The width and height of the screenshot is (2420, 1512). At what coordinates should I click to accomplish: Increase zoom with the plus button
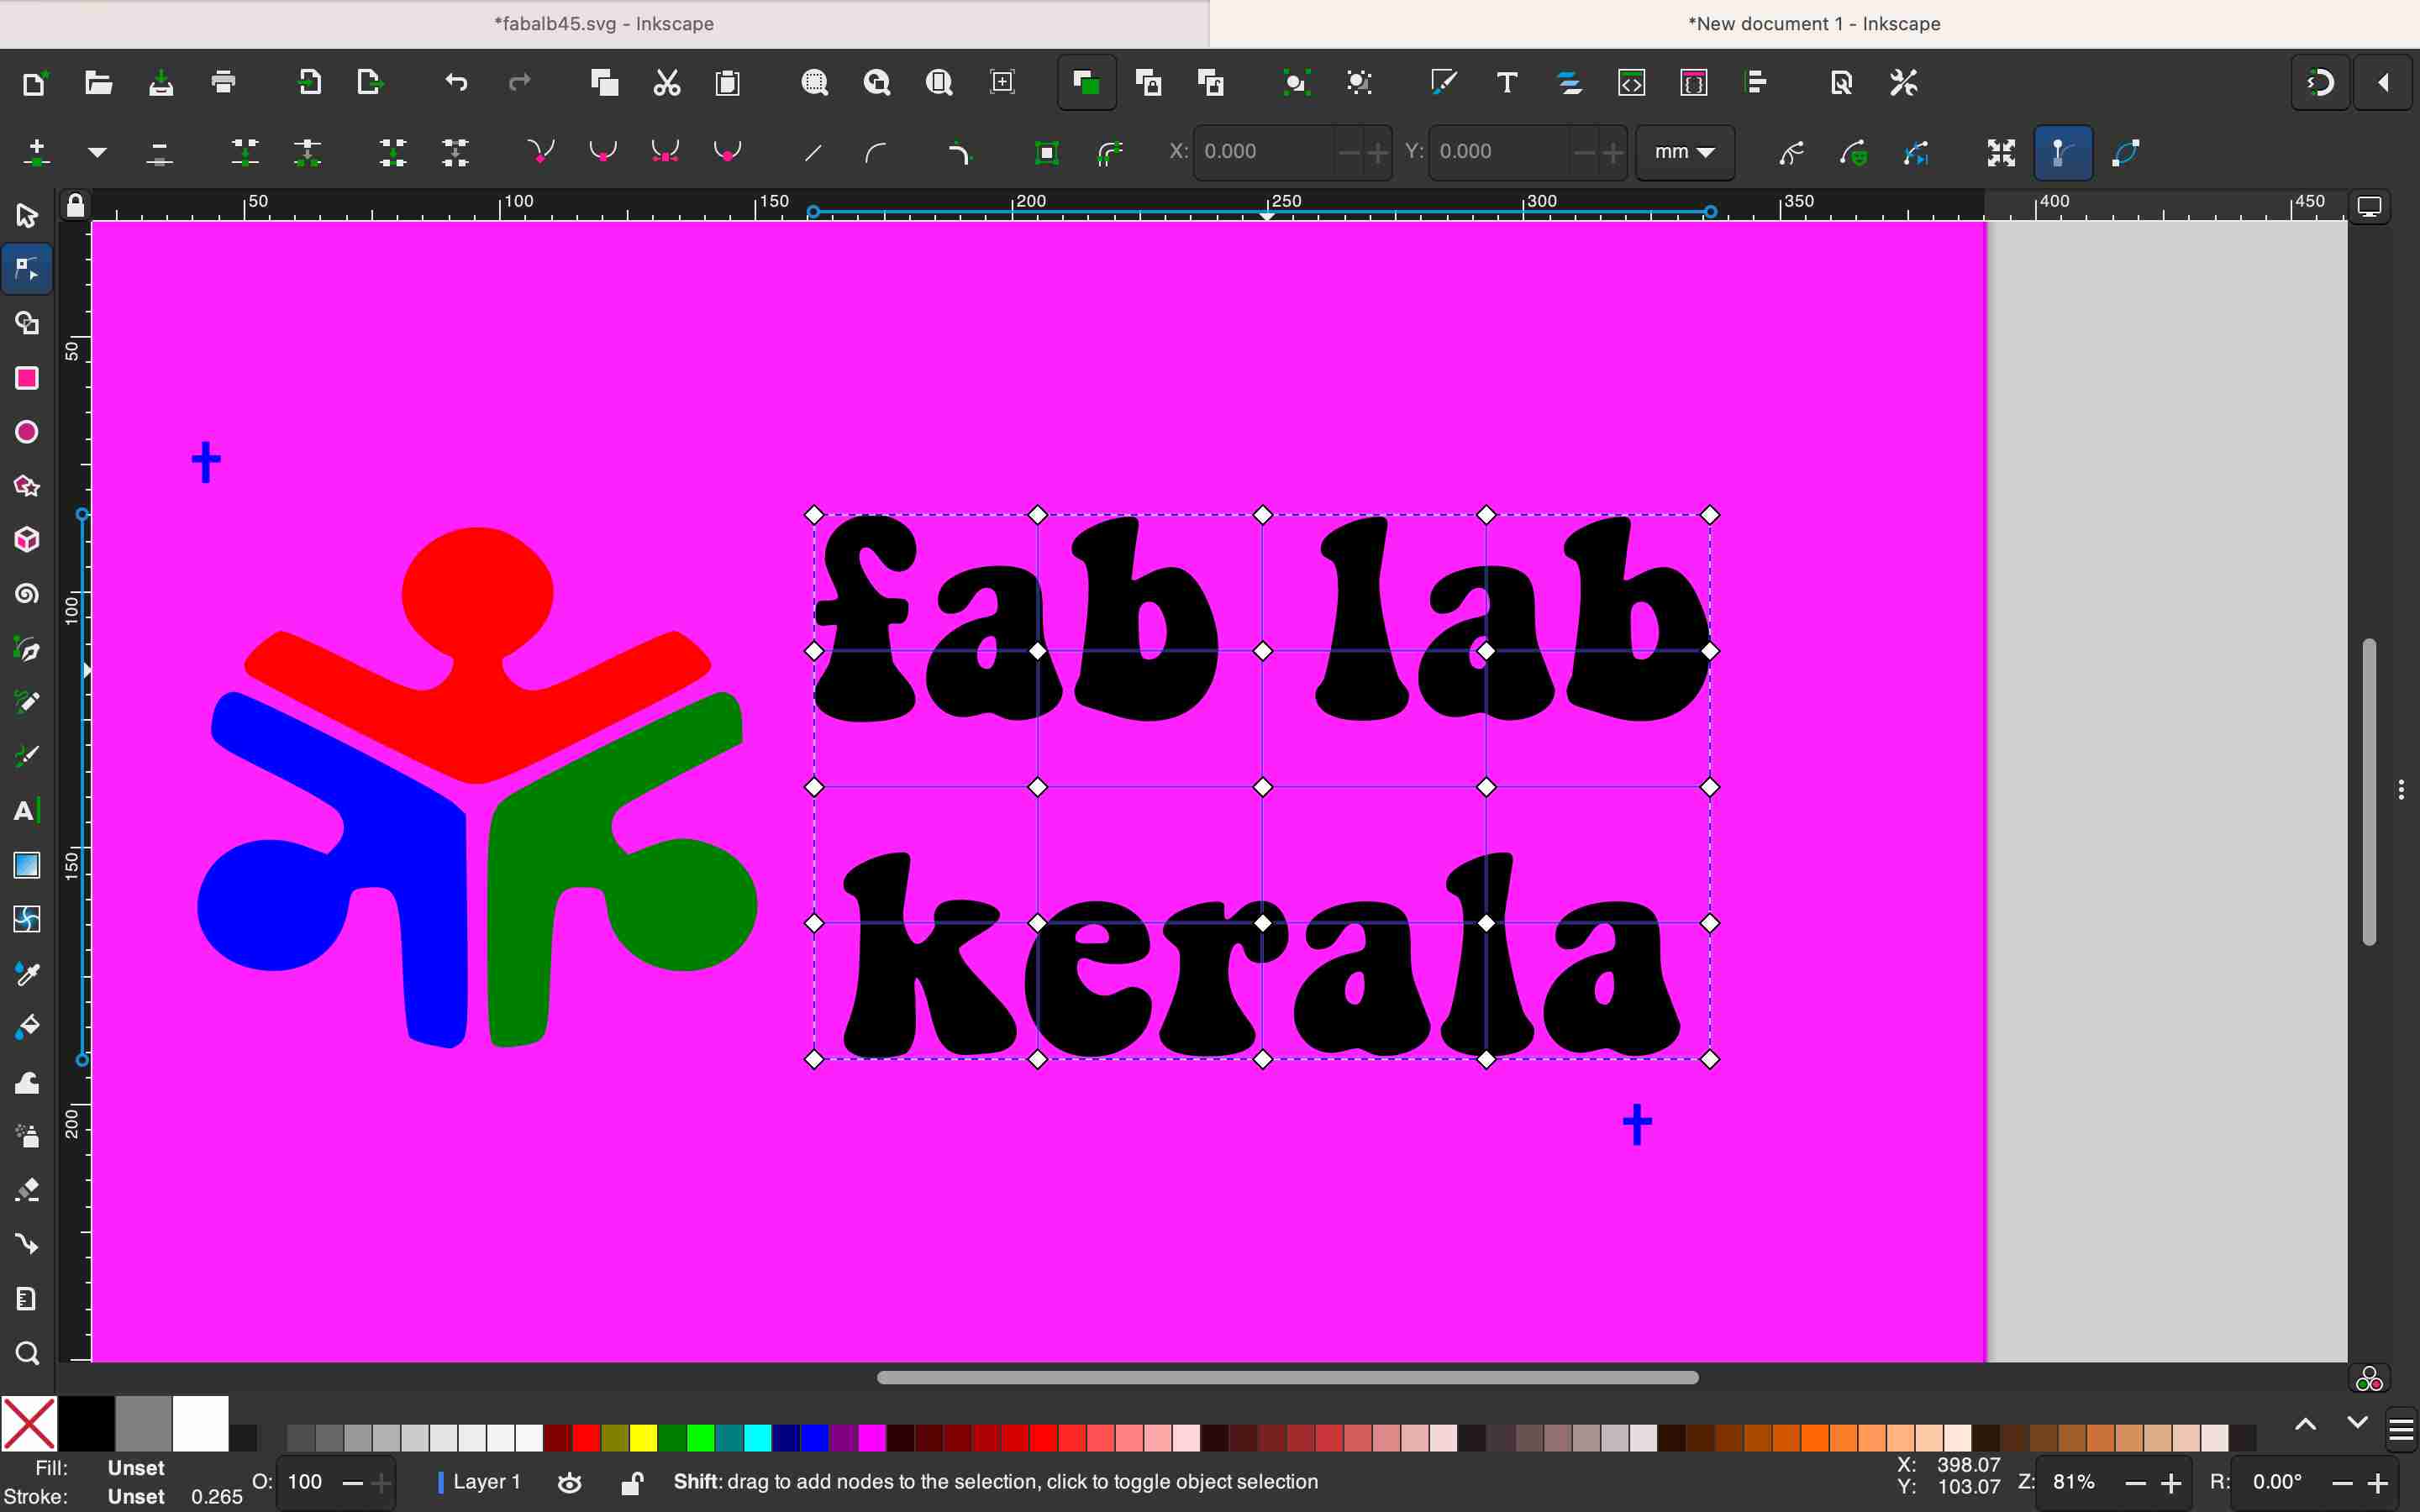coord(2171,1484)
